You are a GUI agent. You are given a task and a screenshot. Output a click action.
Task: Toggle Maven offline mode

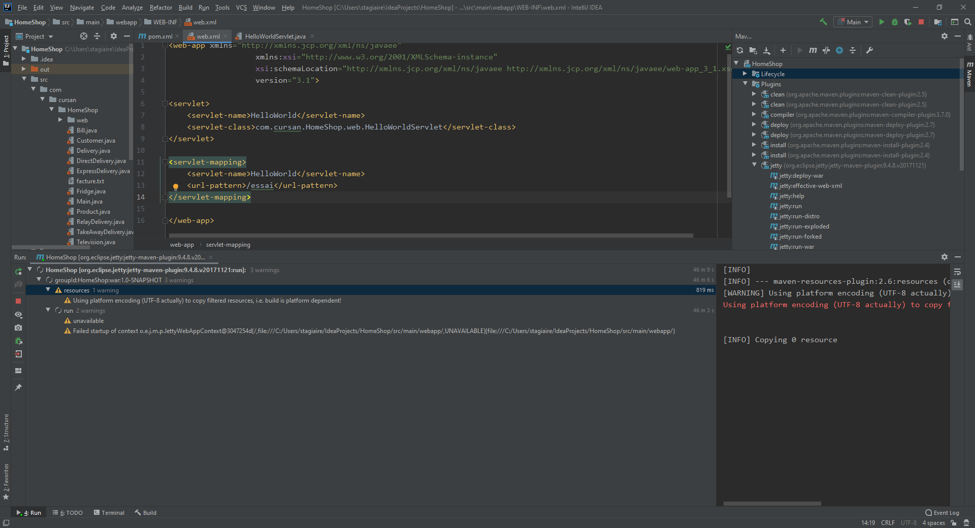pyautogui.click(x=826, y=50)
